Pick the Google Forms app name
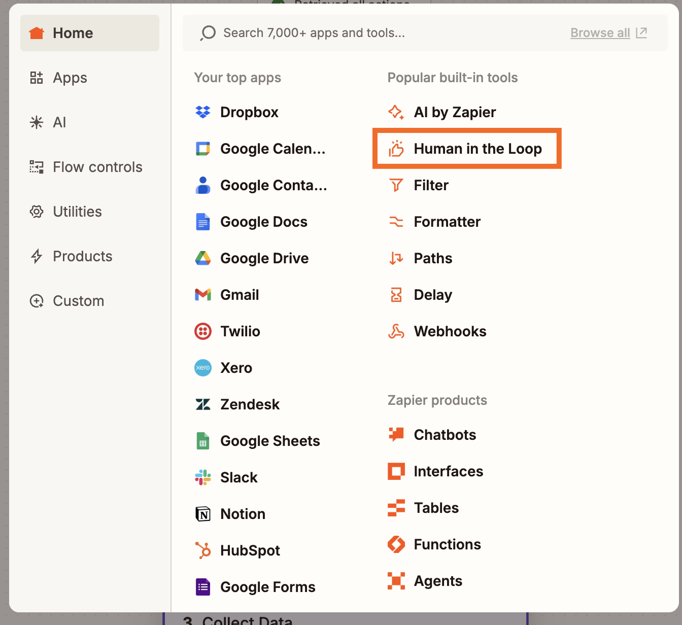 (268, 587)
